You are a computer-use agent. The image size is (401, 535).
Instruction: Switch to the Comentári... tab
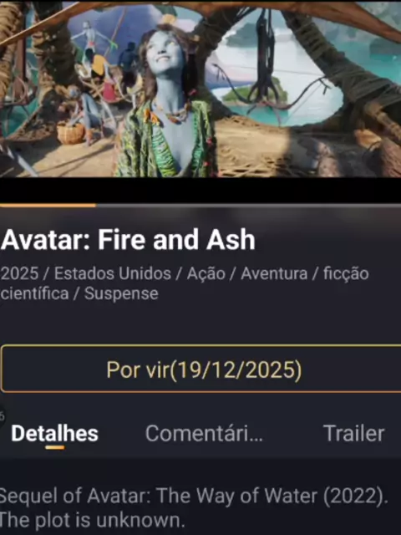click(x=204, y=433)
